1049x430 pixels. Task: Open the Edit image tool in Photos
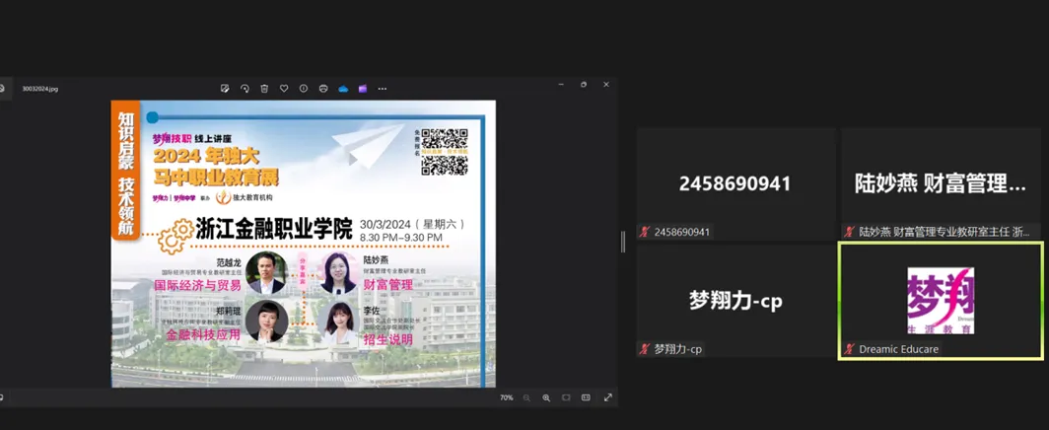point(225,89)
